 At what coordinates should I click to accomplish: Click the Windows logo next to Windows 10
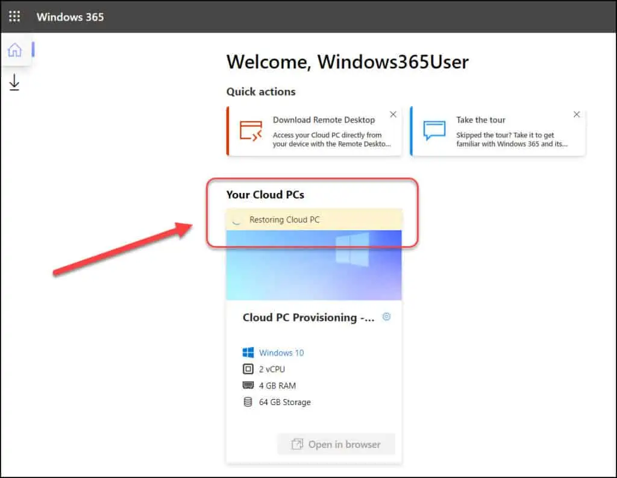pos(248,353)
